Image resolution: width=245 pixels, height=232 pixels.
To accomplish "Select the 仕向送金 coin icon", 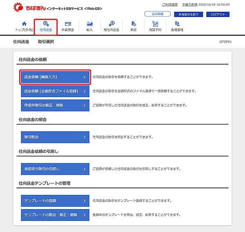I will click(46, 24).
